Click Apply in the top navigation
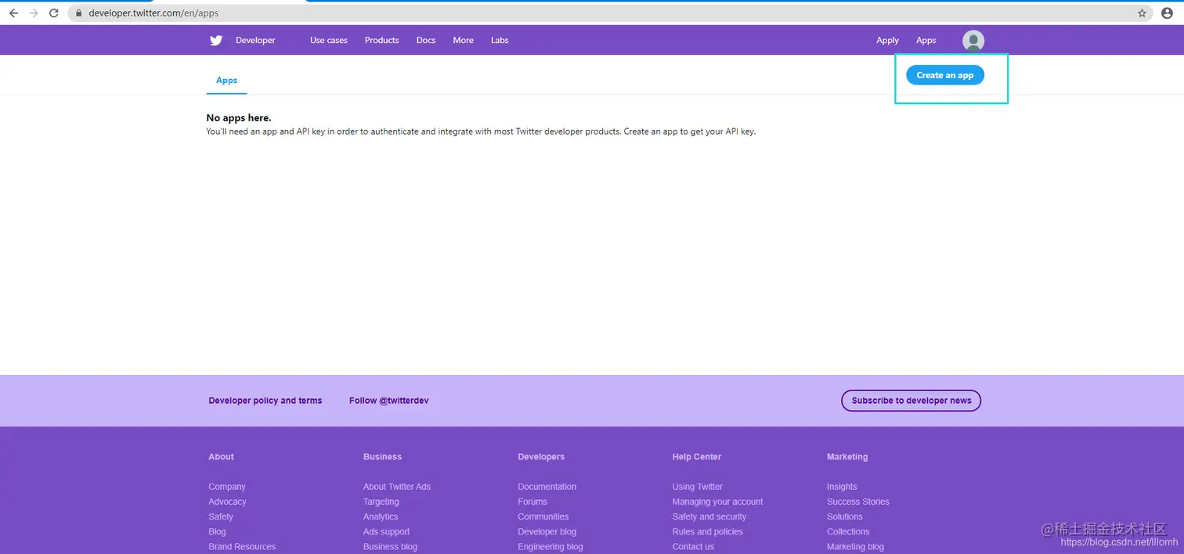 (888, 40)
